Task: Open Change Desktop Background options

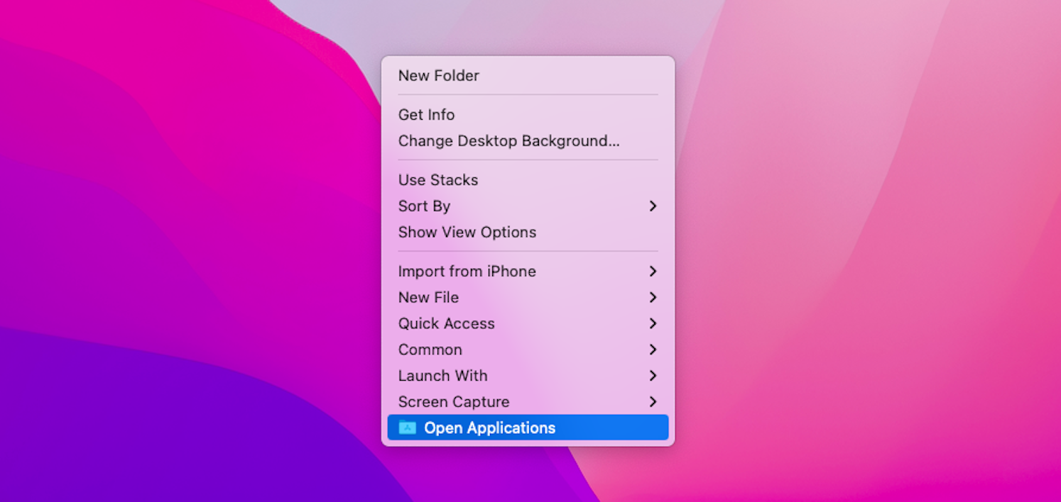Action: click(508, 141)
